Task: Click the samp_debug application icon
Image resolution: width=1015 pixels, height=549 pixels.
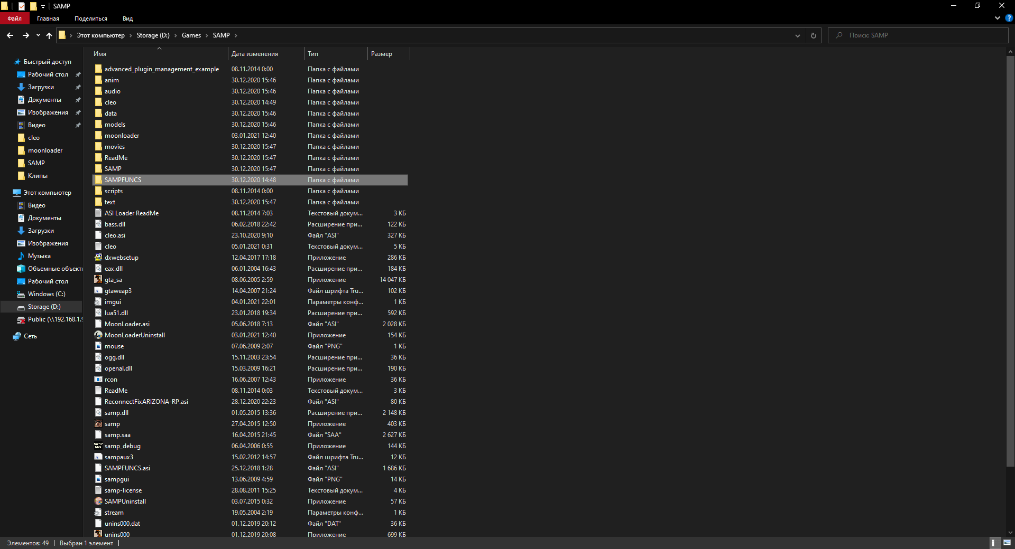Action: coord(98,446)
